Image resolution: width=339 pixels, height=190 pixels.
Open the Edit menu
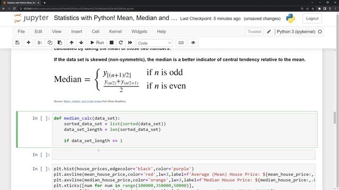pyautogui.click(x=38, y=32)
